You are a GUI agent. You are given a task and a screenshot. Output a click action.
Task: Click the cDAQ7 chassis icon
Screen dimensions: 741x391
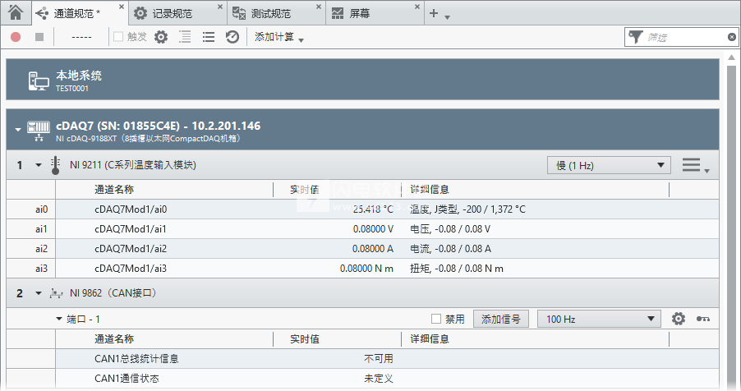39,131
